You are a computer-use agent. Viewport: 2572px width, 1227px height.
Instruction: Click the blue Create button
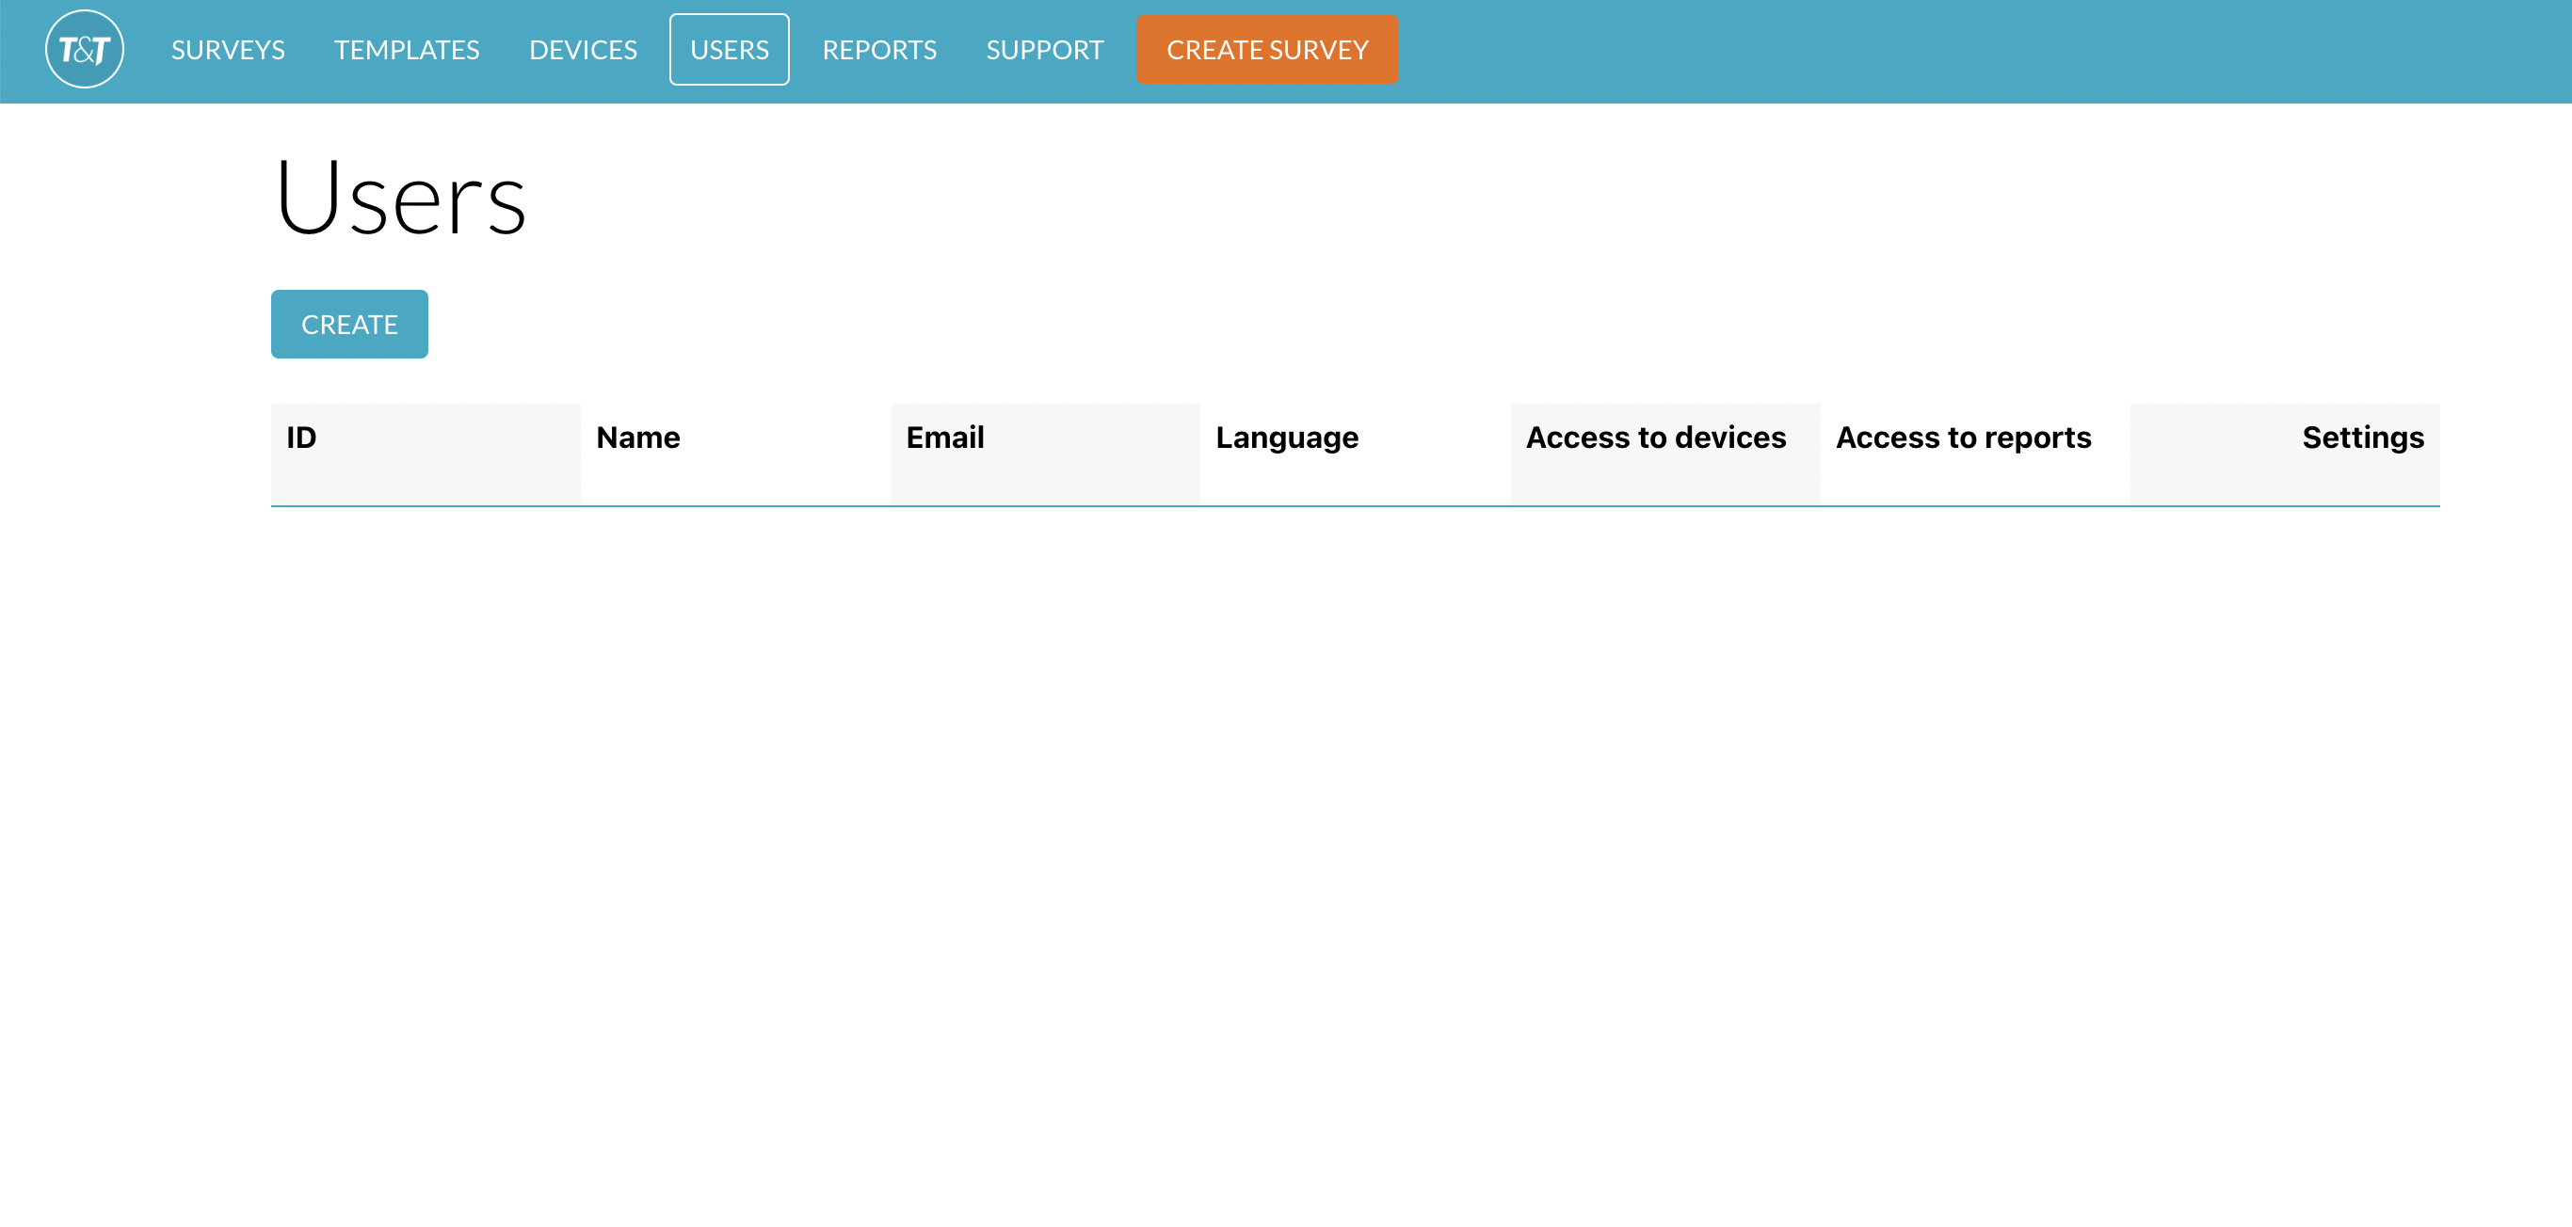coord(349,325)
